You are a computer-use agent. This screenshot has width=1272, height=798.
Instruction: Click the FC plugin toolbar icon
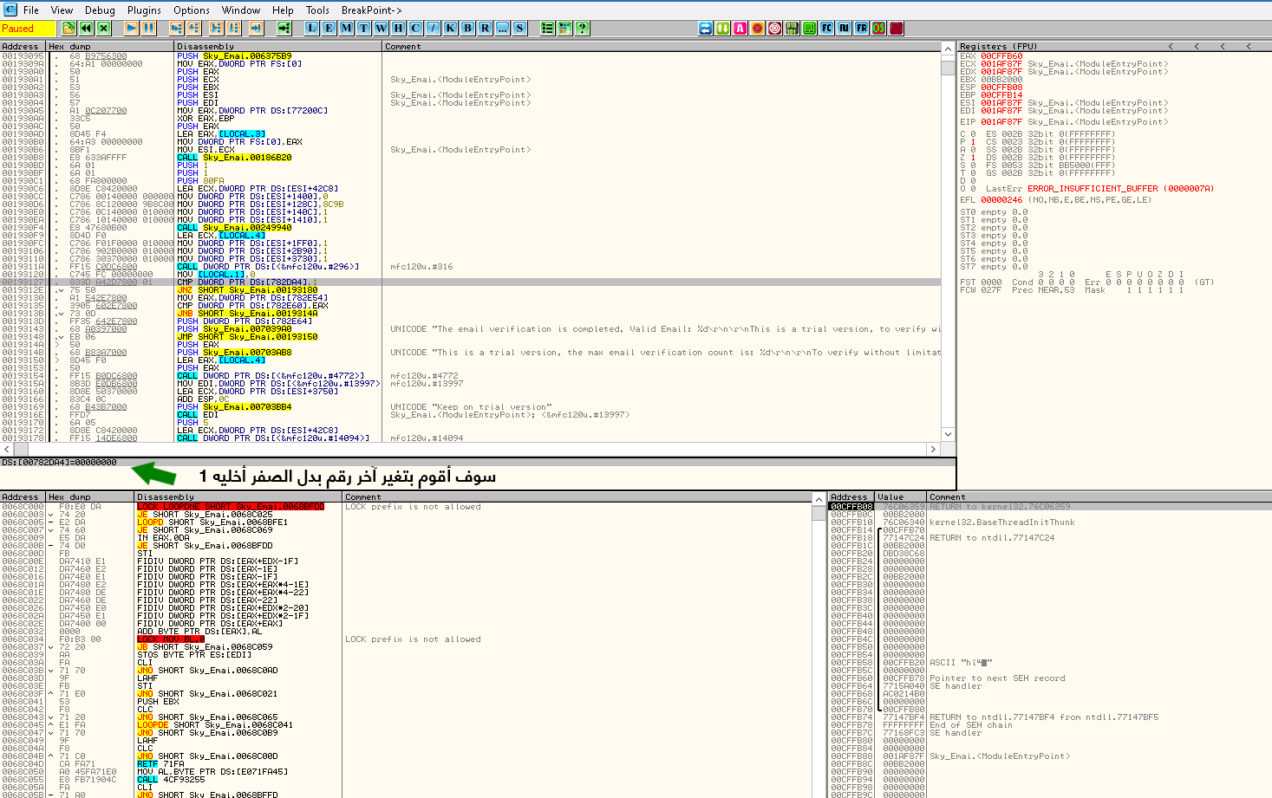point(826,28)
